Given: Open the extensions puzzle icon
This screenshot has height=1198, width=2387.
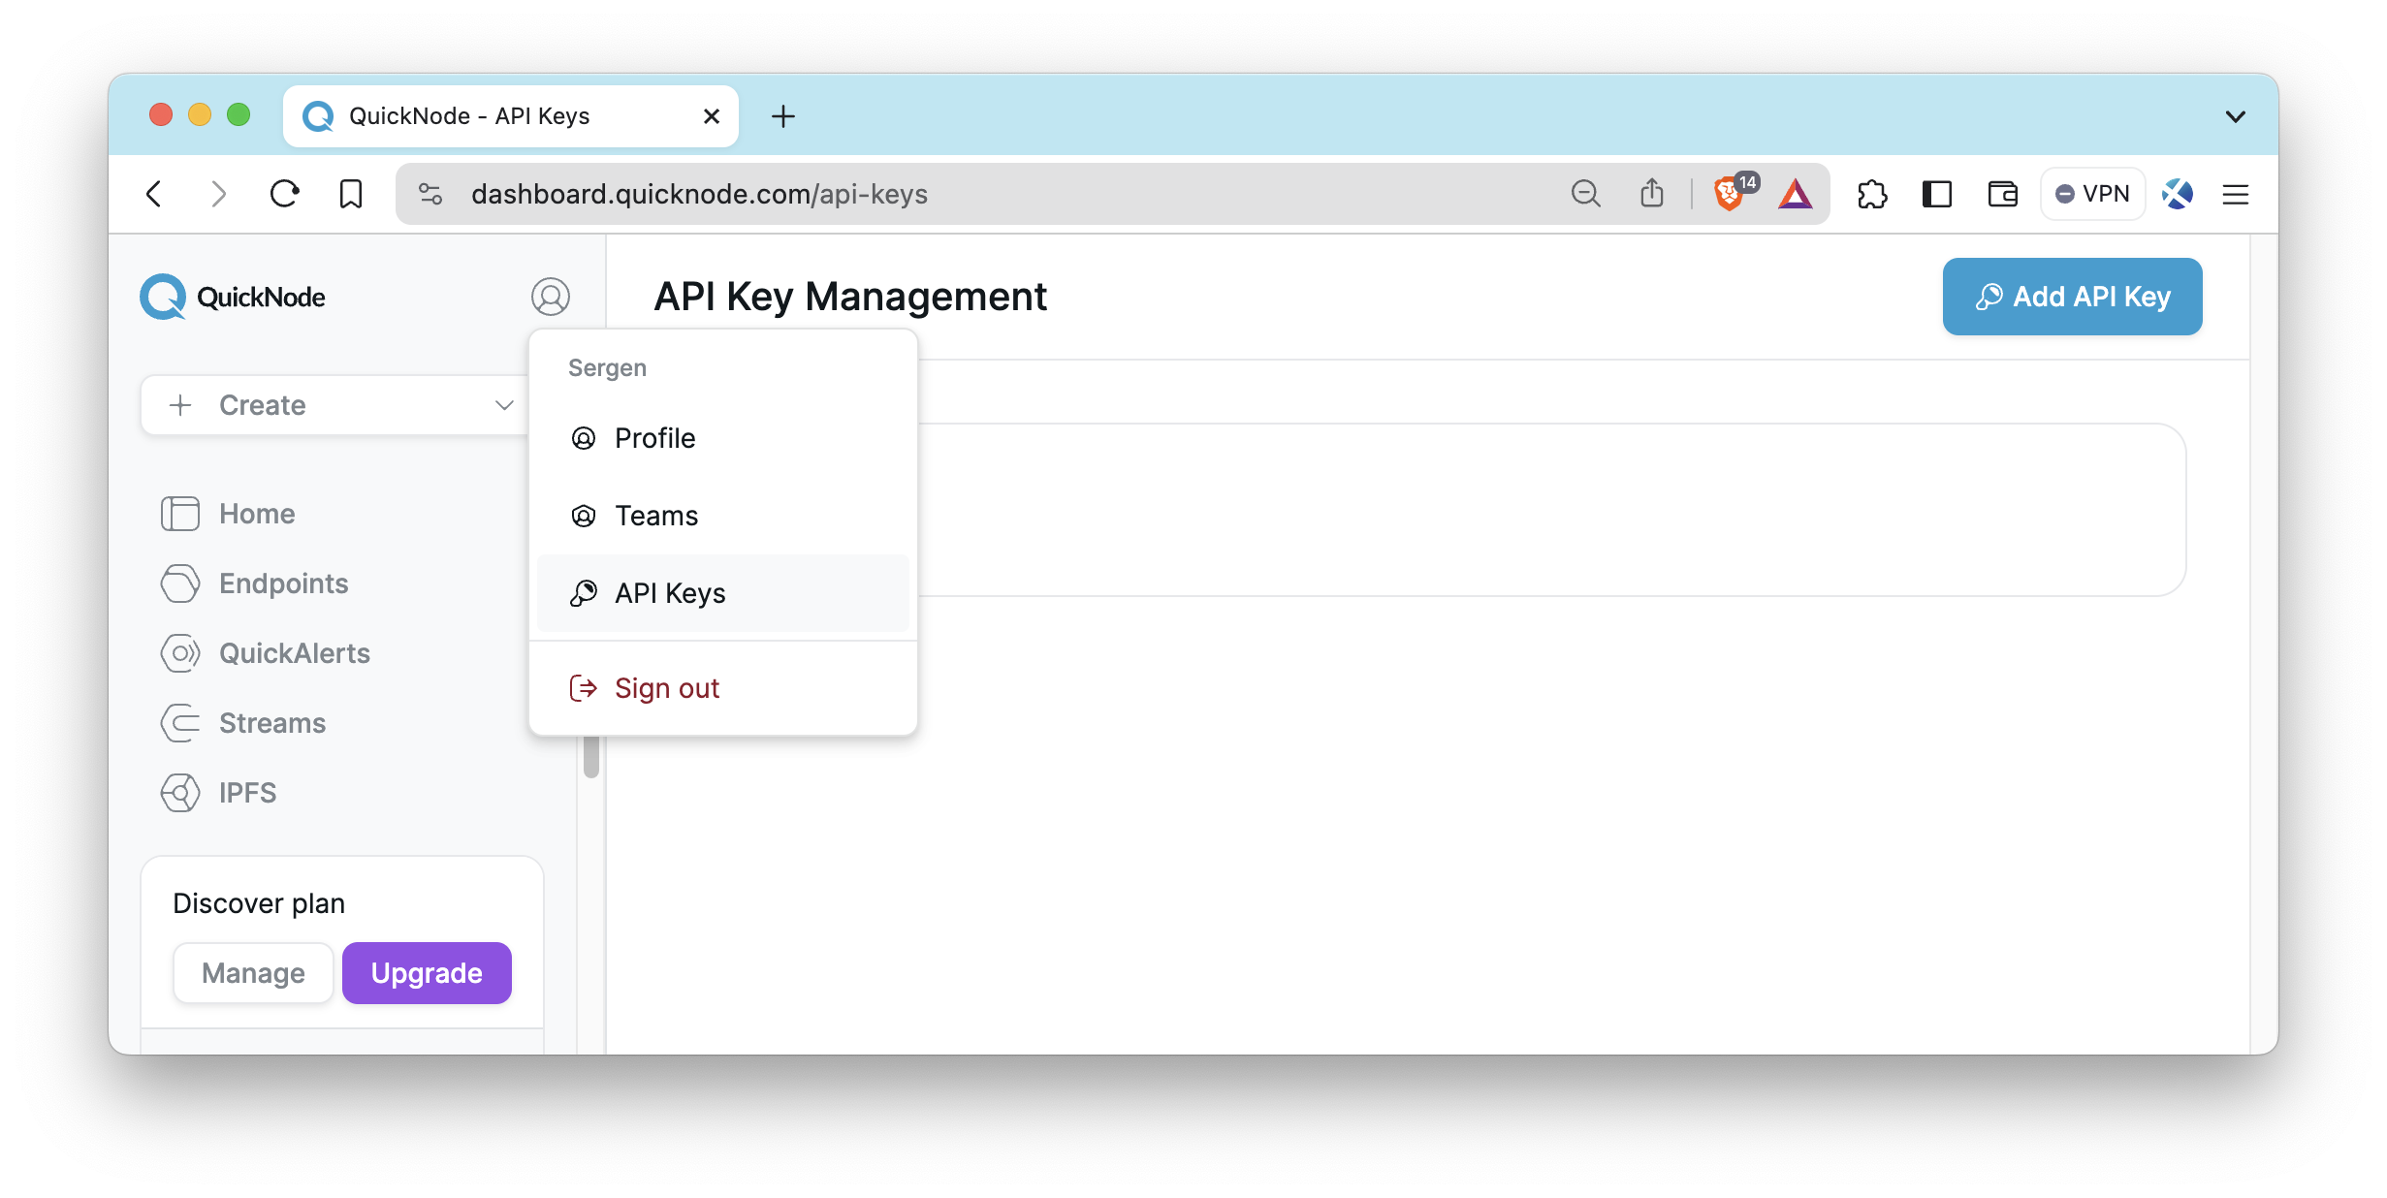Looking at the screenshot, I should 1872,194.
